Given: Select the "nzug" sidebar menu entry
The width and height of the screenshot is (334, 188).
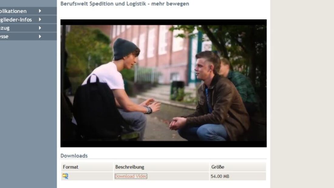Looking at the screenshot, I should [x=5, y=28].
